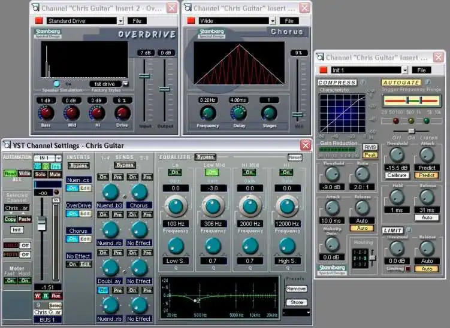Image resolution: width=450 pixels, height=328 pixels.
Task: Click the green R automation button under fader
Action: click(x=46, y=296)
